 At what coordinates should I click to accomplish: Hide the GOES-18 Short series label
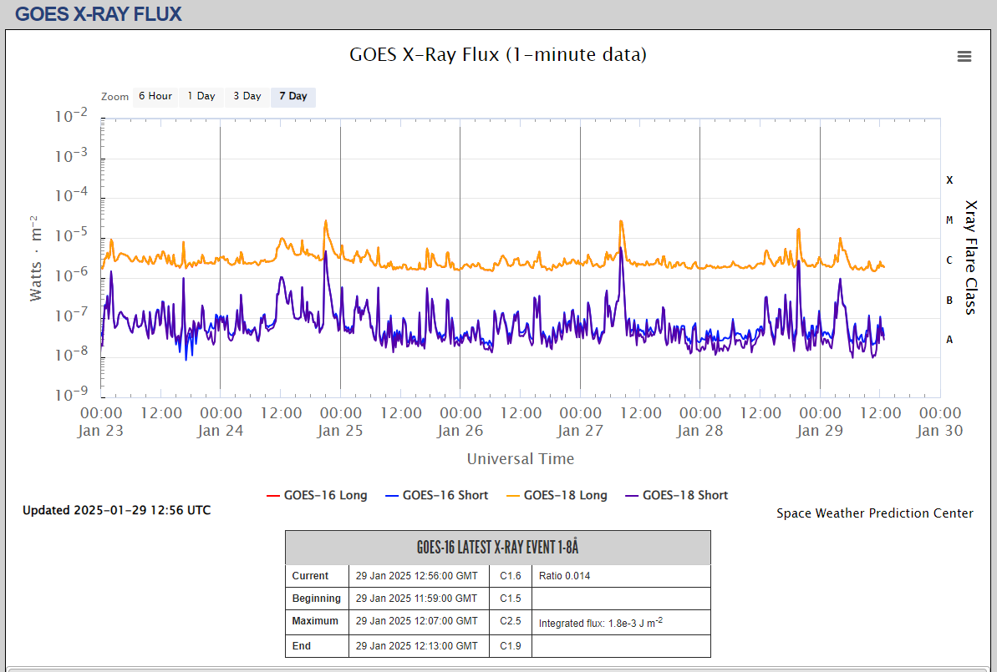[685, 495]
